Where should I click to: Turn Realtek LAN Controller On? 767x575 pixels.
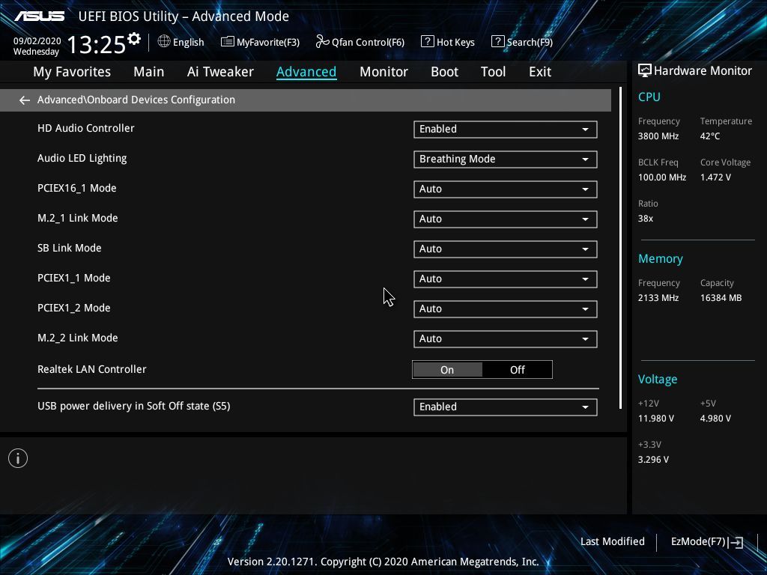click(x=447, y=370)
